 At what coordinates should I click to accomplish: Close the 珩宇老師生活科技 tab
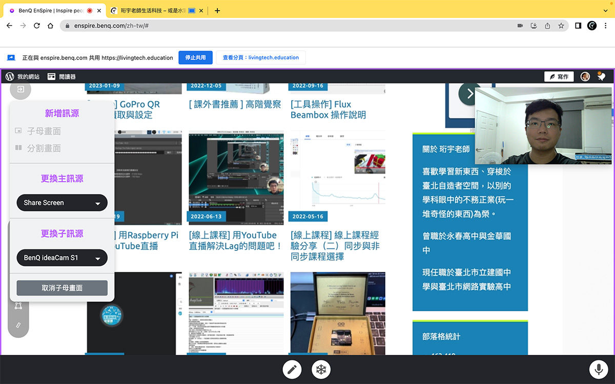[x=201, y=10]
